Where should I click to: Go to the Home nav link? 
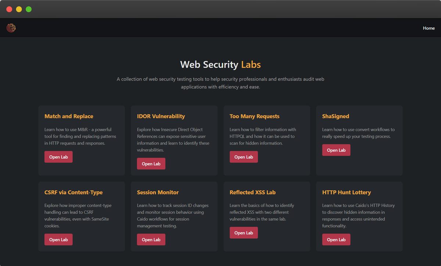(429, 28)
